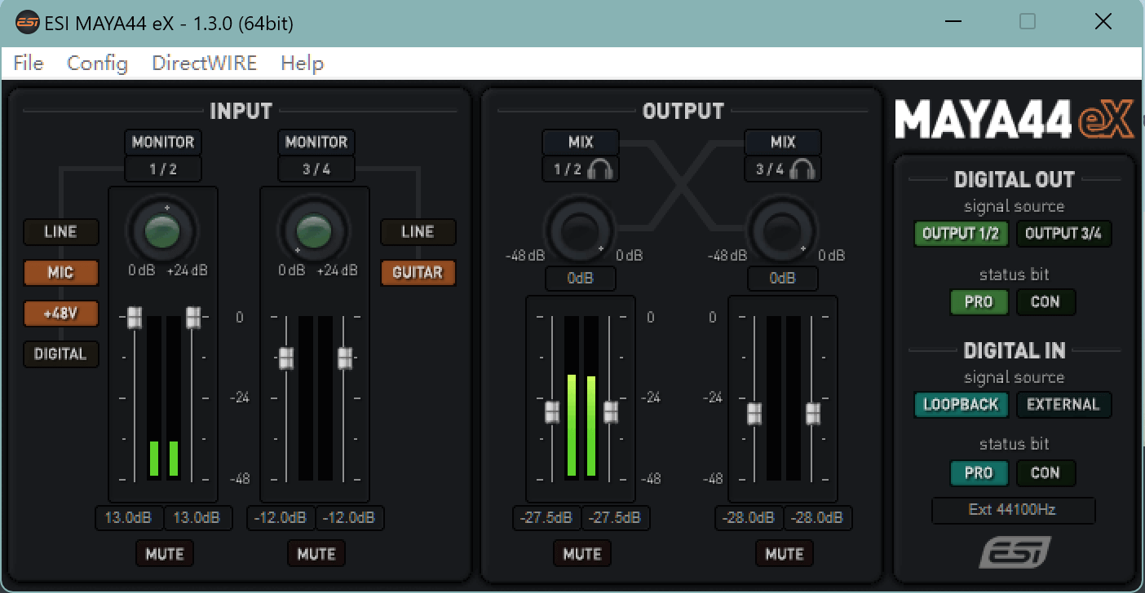Image resolution: width=1145 pixels, height=593 pixels.
Task: Click the right fader of output 1/2
Action: point(611,412)
